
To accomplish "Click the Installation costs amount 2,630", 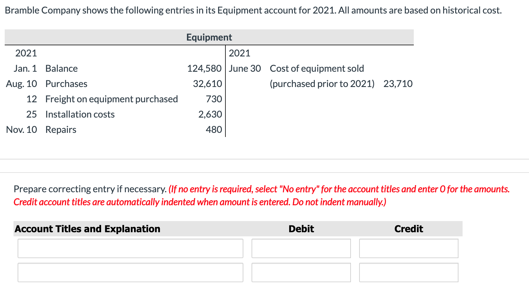I will [x=210, y=114].
